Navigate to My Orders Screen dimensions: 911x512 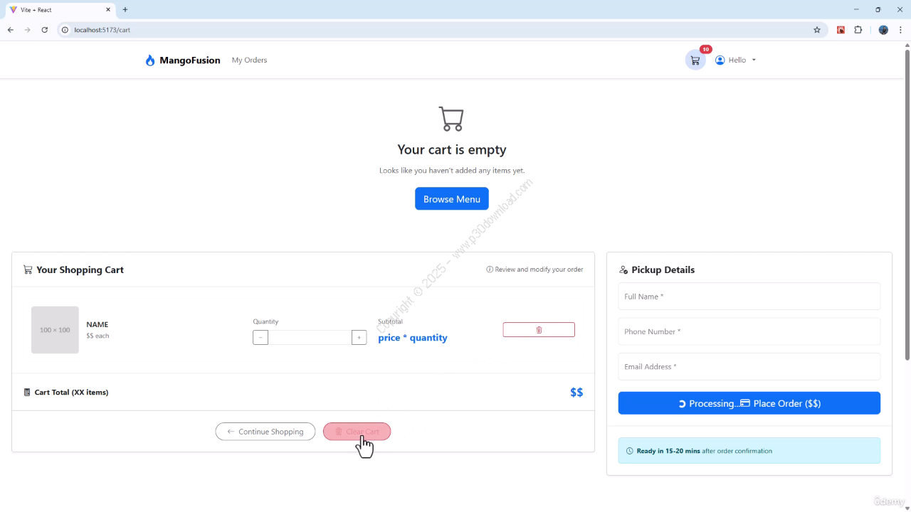point(249,60)
